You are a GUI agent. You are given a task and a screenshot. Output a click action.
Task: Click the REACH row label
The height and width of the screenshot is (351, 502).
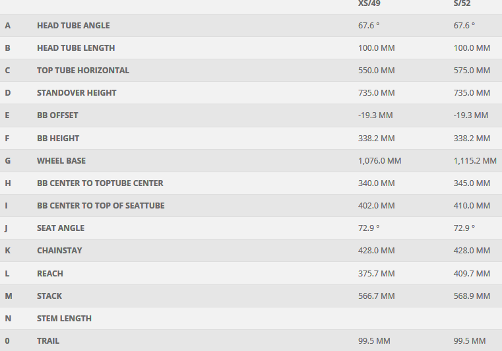coord(50,274)
